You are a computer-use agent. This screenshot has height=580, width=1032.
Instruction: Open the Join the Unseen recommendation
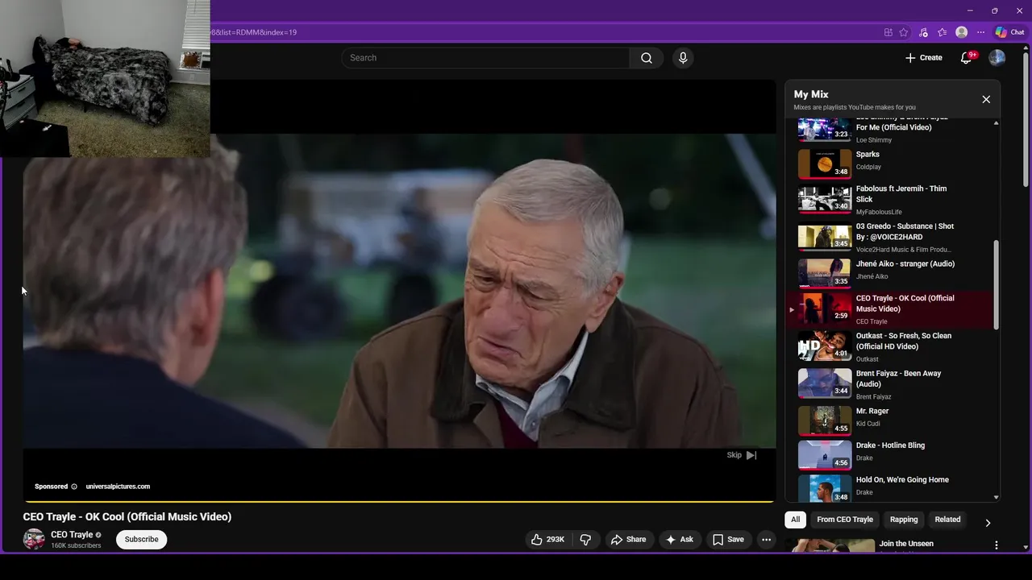906,544
